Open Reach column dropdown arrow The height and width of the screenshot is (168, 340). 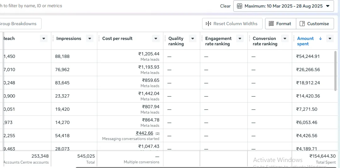point(43,39)
